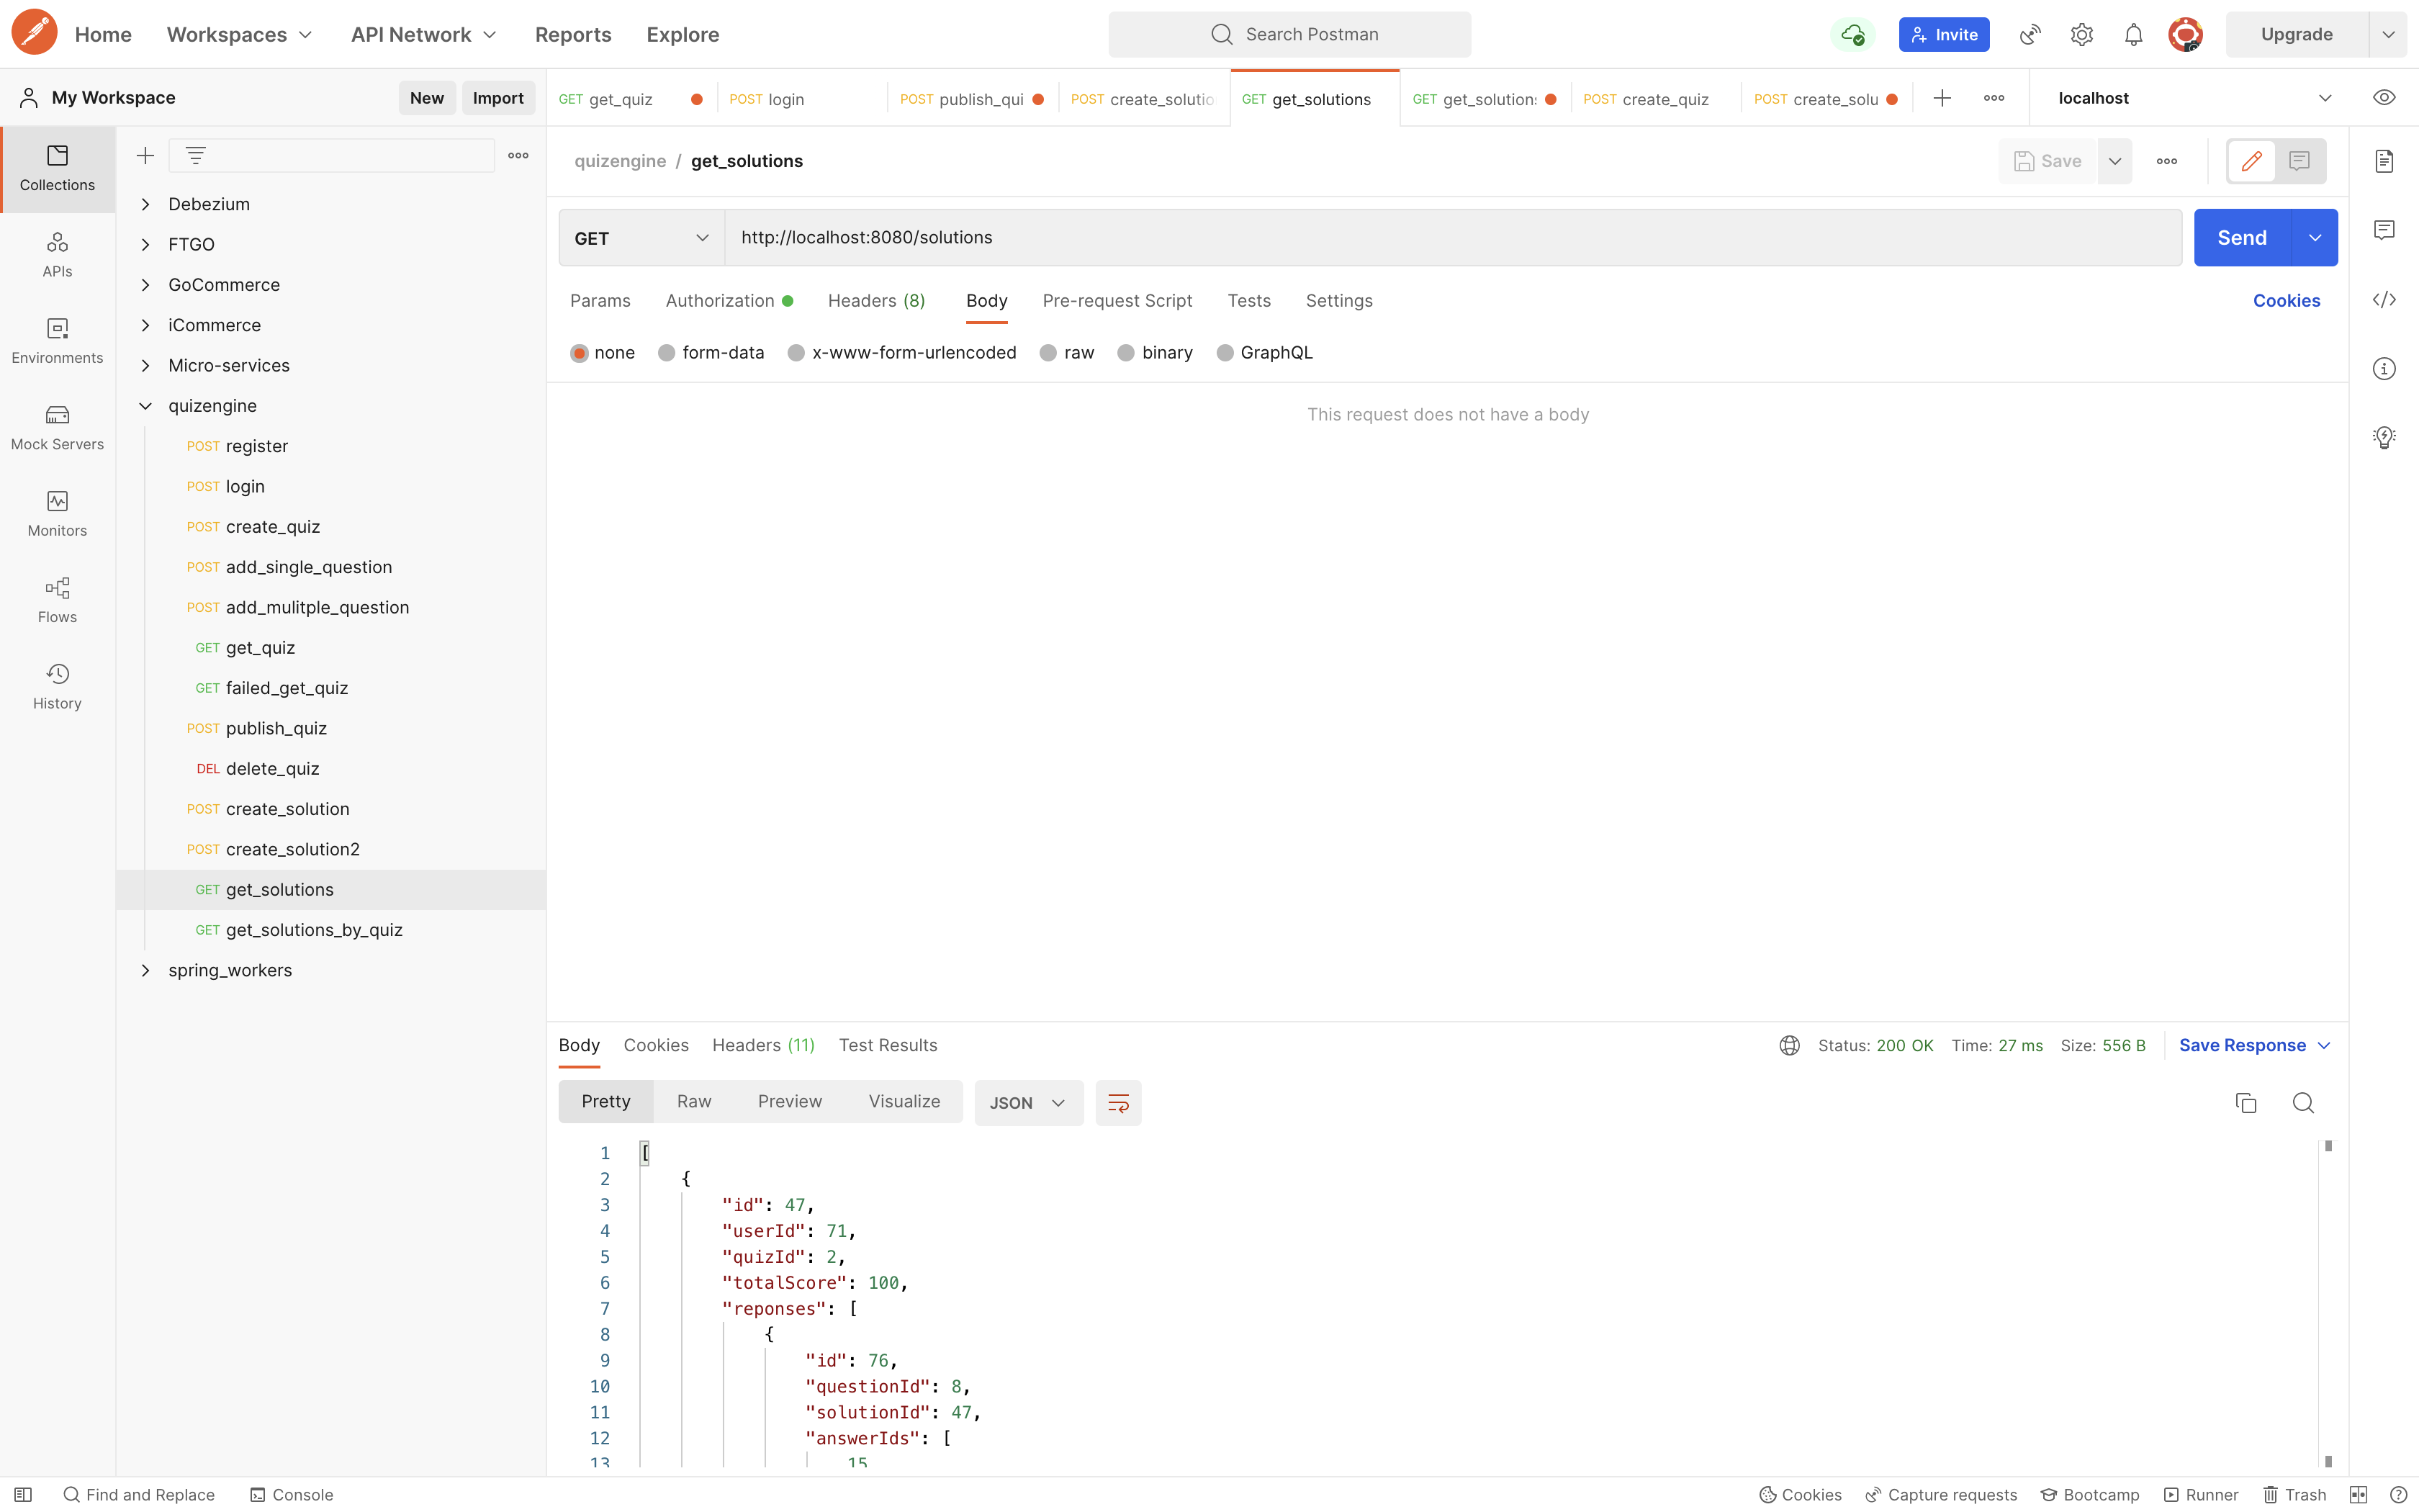Open the comments icon in right sidebar
The image size is (2419, 1512).
(x=2384, y=230)
